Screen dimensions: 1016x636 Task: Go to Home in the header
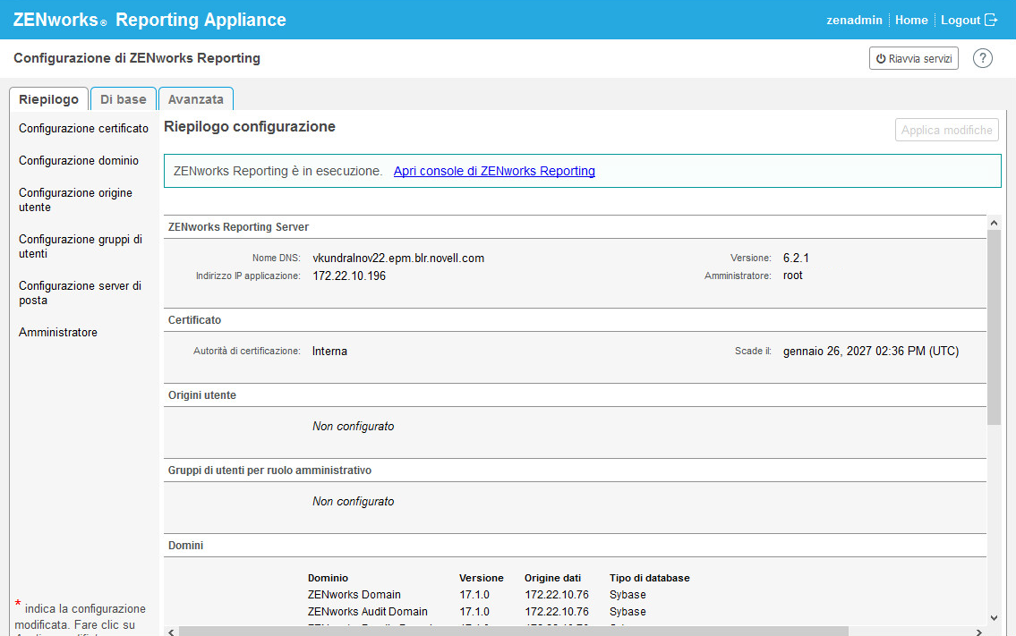(911, 20)
